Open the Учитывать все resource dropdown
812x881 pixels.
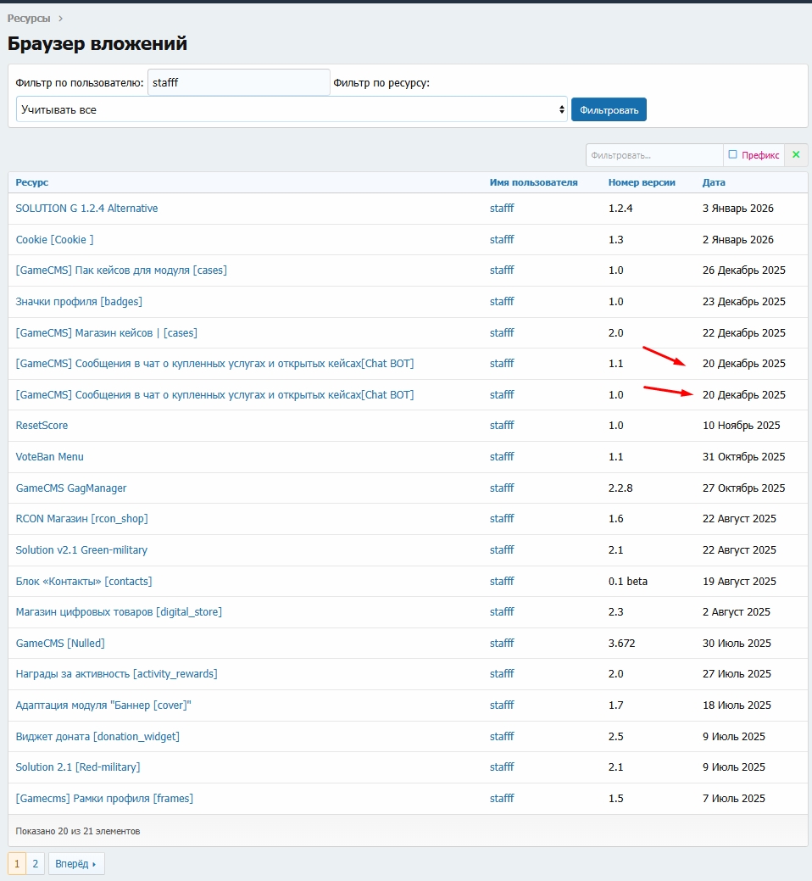coord(292,109)
